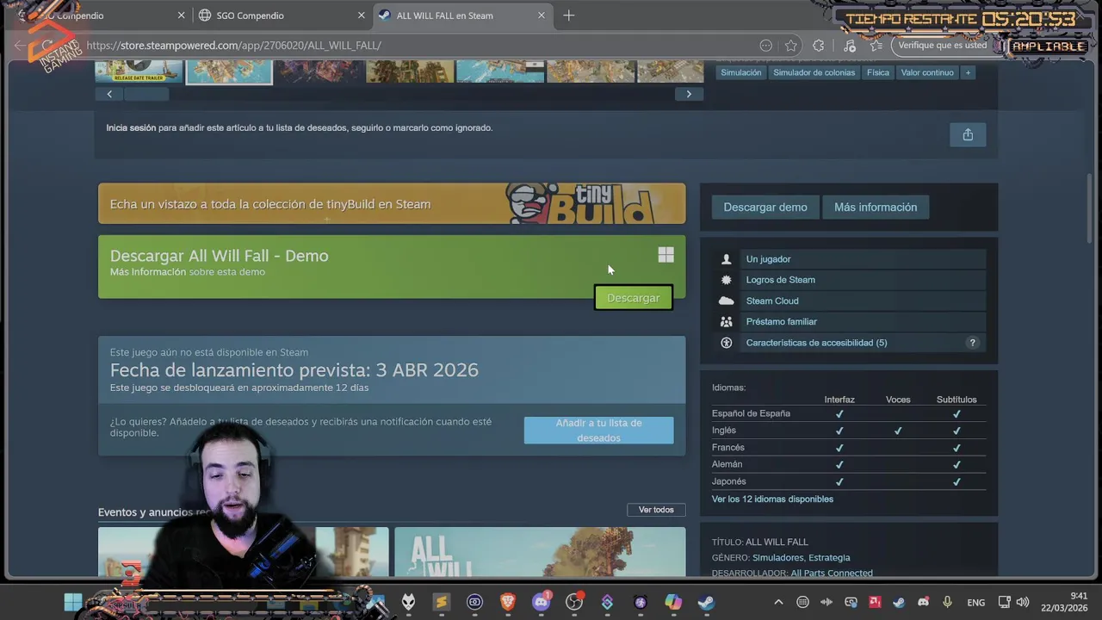
Task: Open a new browser tab
Action: click(x=568, y=15)
